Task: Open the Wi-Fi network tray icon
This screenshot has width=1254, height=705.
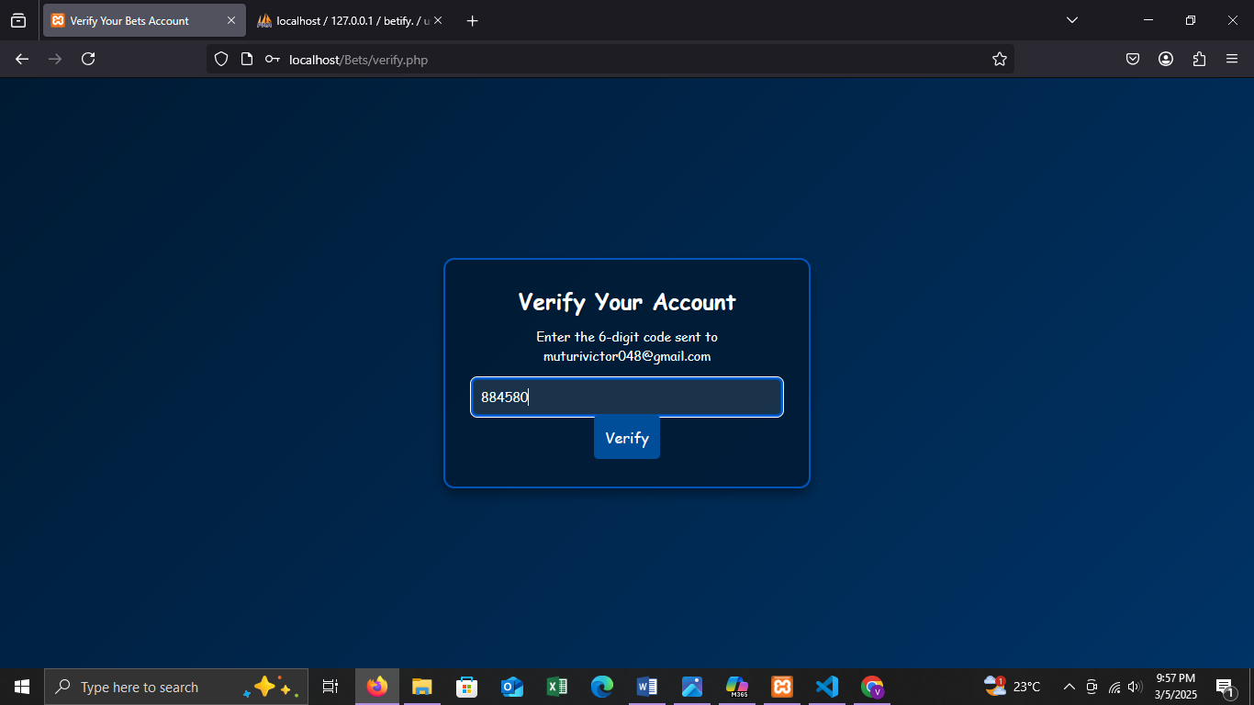Action: tap(1114, 687)
